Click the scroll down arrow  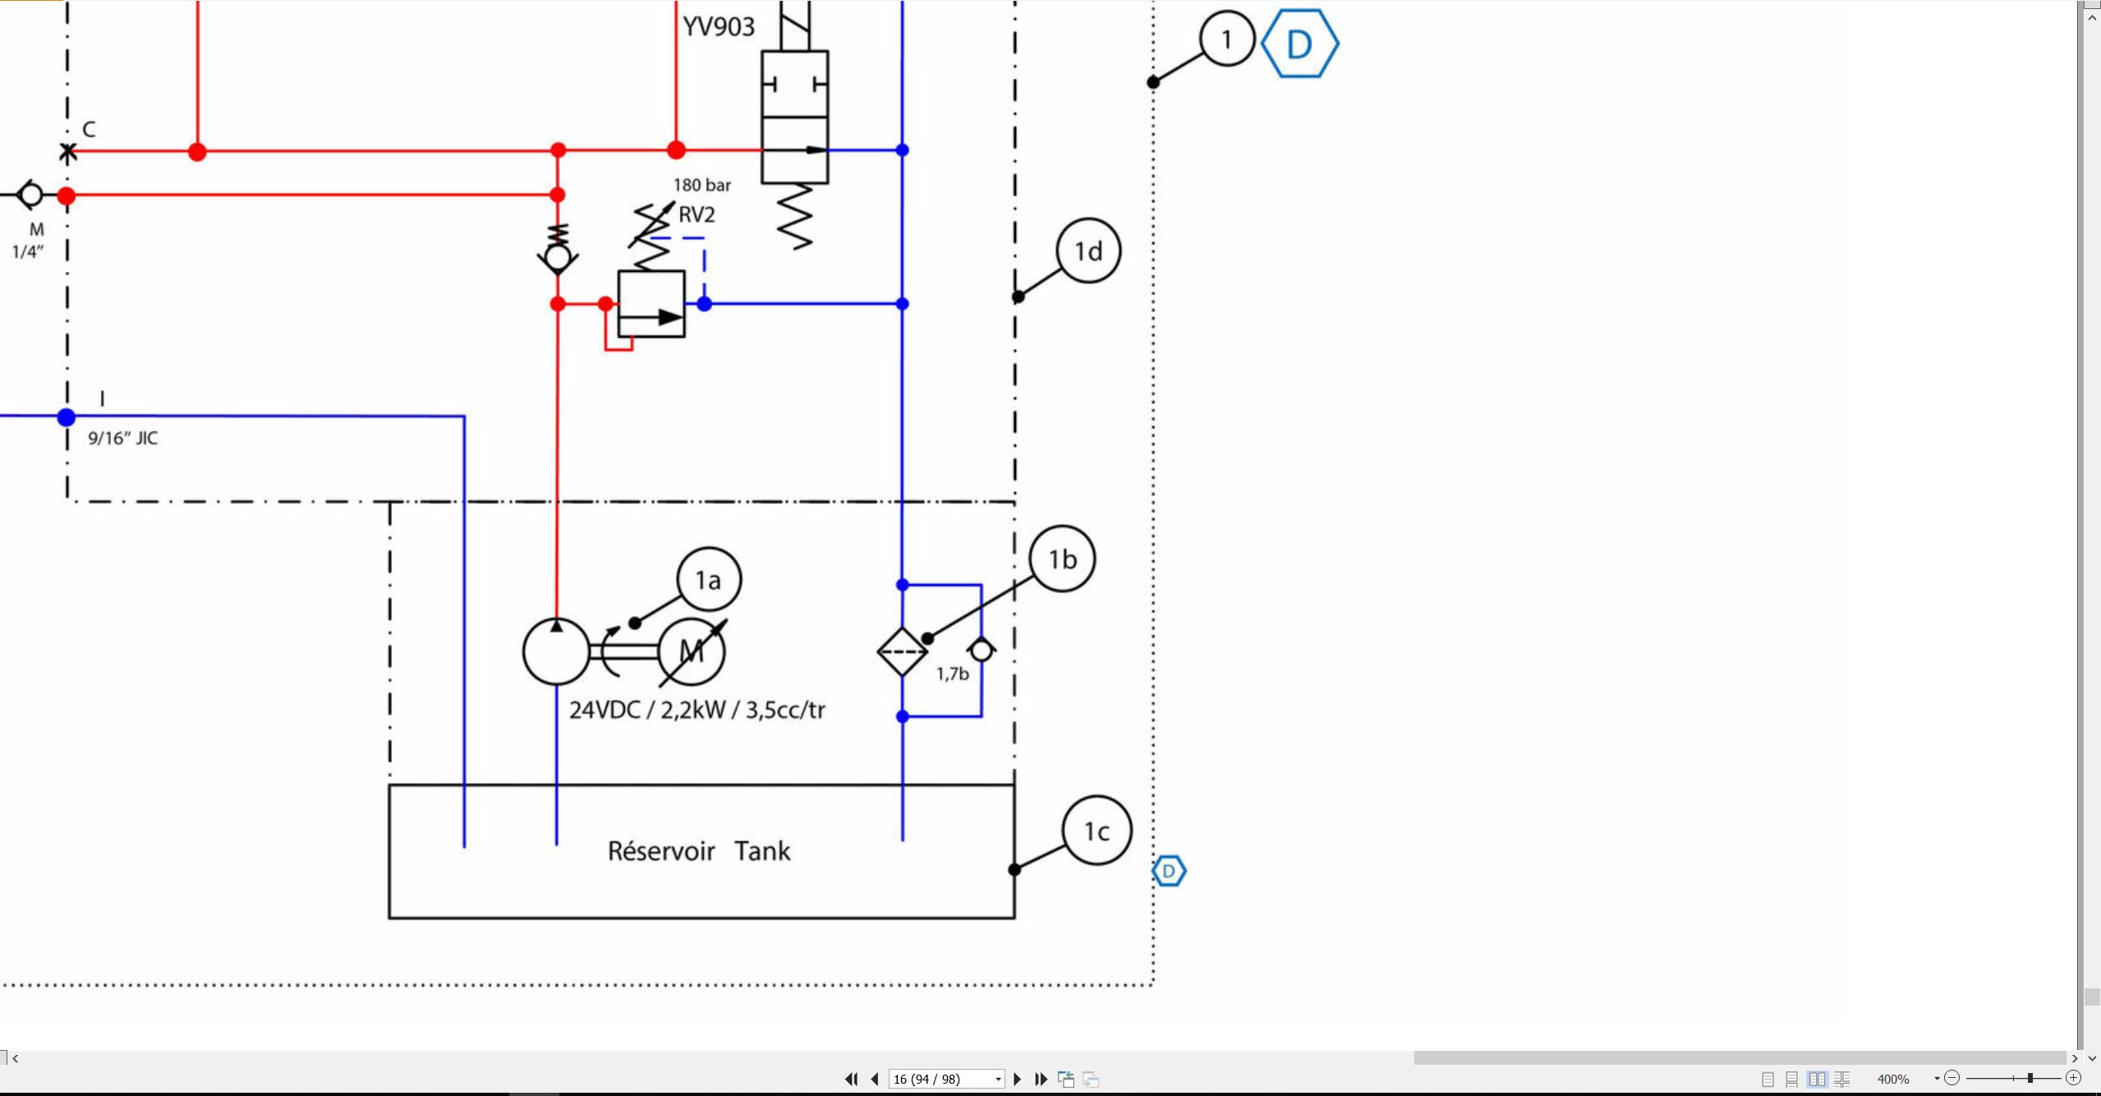[x=2092, y=1058]
